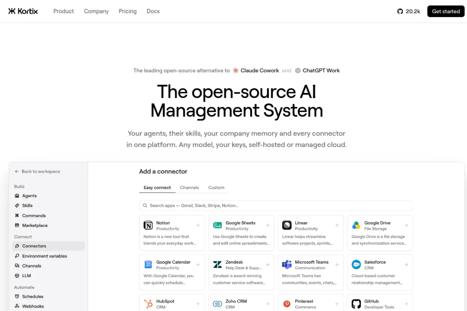Screen dimensions: 467x311
Task: Click the Channels sidebar icon
Action: point(17,266)
